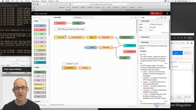
Task: Select the ToString function node
Action: tap(85, 68)
